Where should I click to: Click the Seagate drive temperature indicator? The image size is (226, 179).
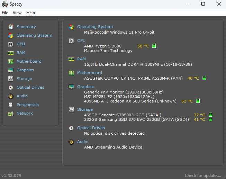pyautogui.click(x=210, y=115)
